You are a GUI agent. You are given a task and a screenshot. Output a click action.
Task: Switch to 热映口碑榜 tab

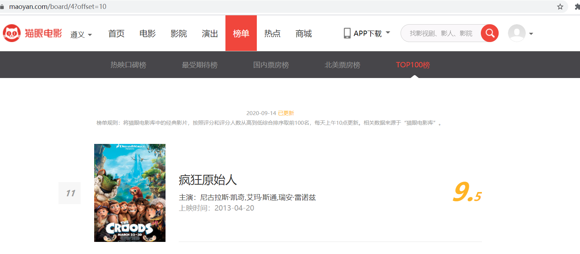pyautogui.click(x=128, y=65)
